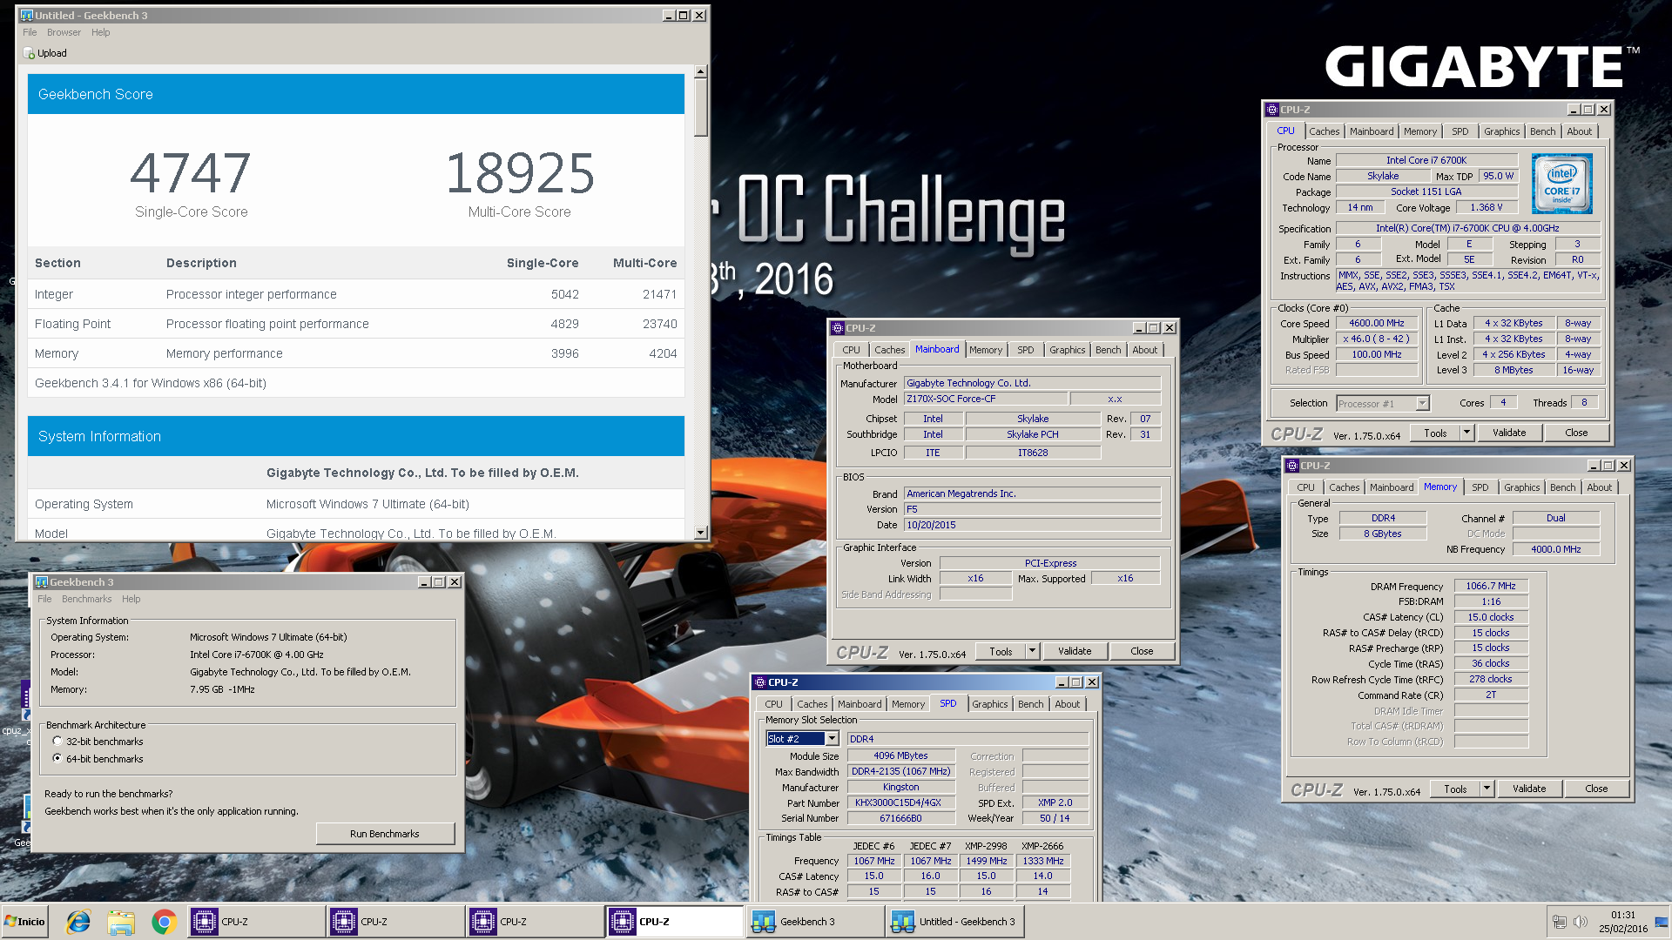Click mainboard Model field Z170X-SOC Force-CF

coord(985,399)
